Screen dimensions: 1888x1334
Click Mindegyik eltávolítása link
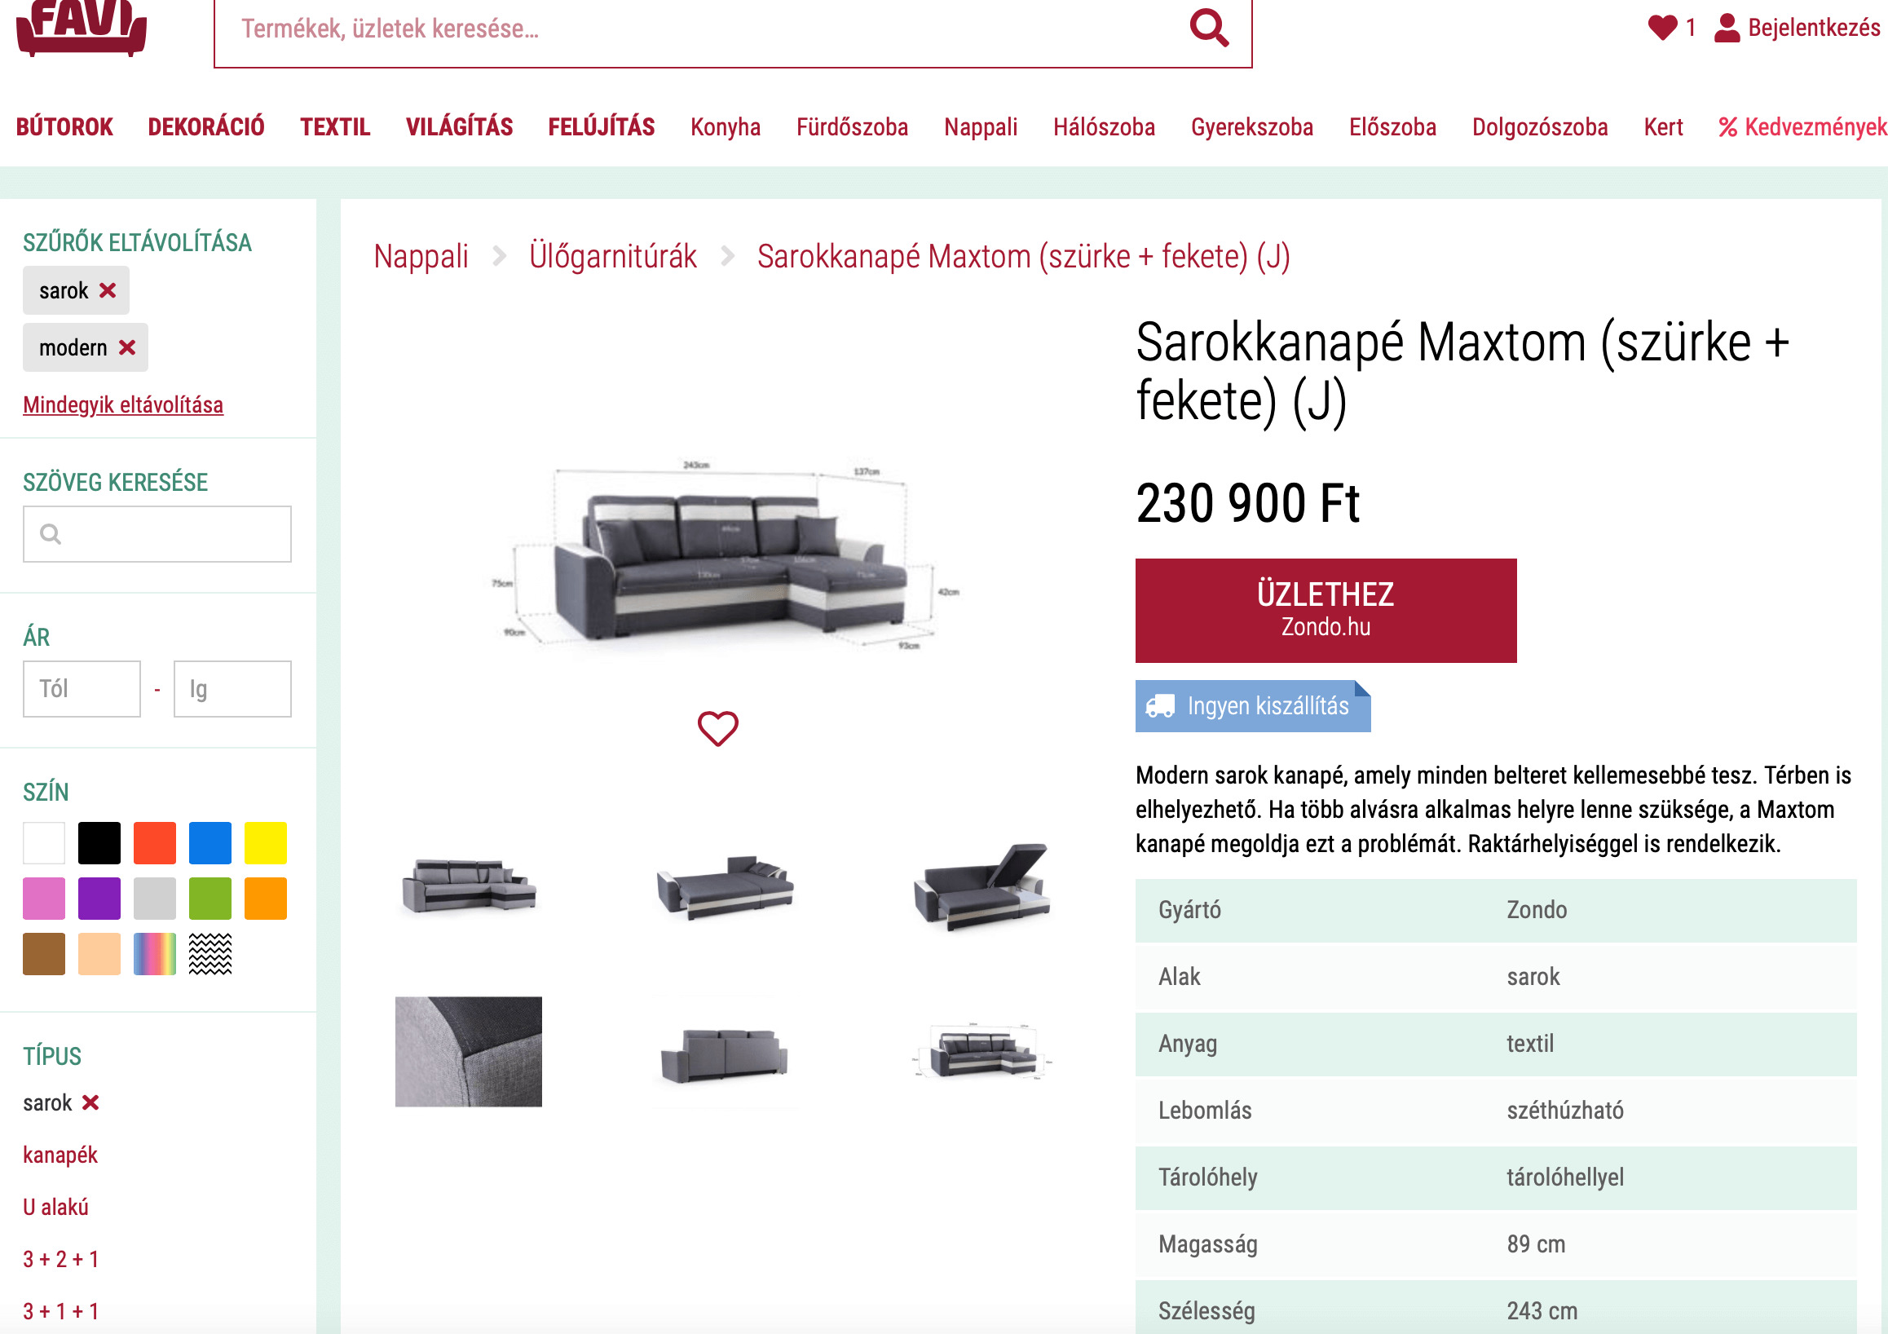click(x=123, y=404)
